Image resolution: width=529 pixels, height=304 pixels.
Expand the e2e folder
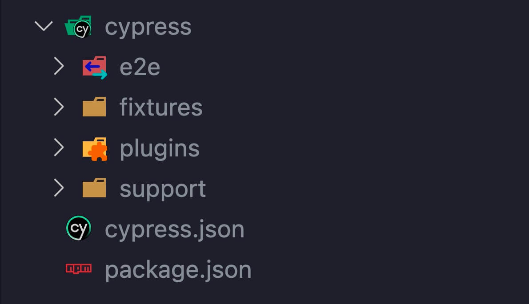point(58,66)
